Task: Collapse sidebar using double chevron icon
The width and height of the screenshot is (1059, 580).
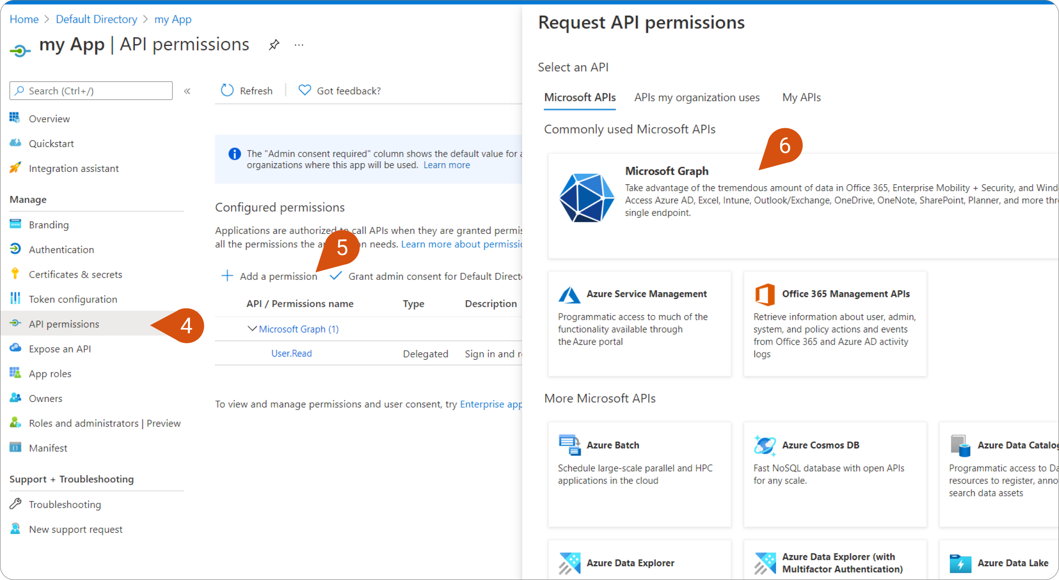Action: tap(187, 91)
